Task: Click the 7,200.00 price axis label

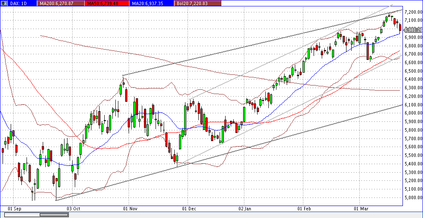Action: [x=413, y=12]
